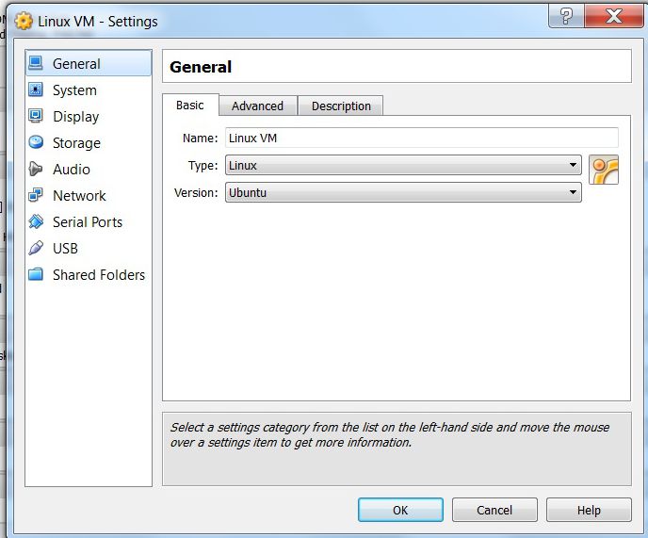
Task: Open Storage settings category
Action: pyautogui.click(x=89, y=142)
